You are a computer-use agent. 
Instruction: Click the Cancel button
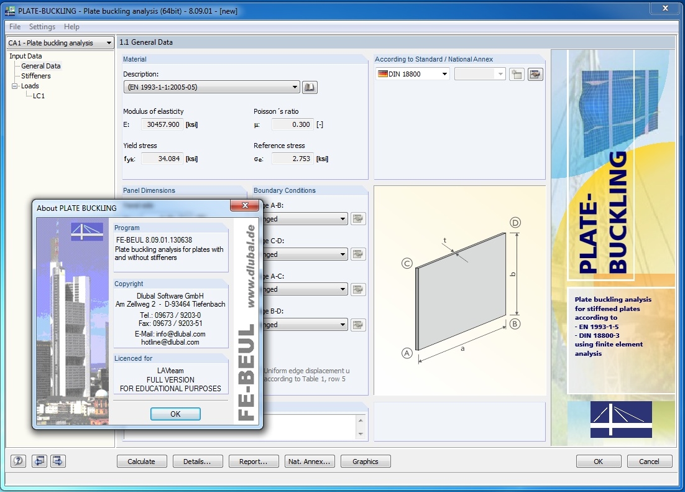[649, 462]
